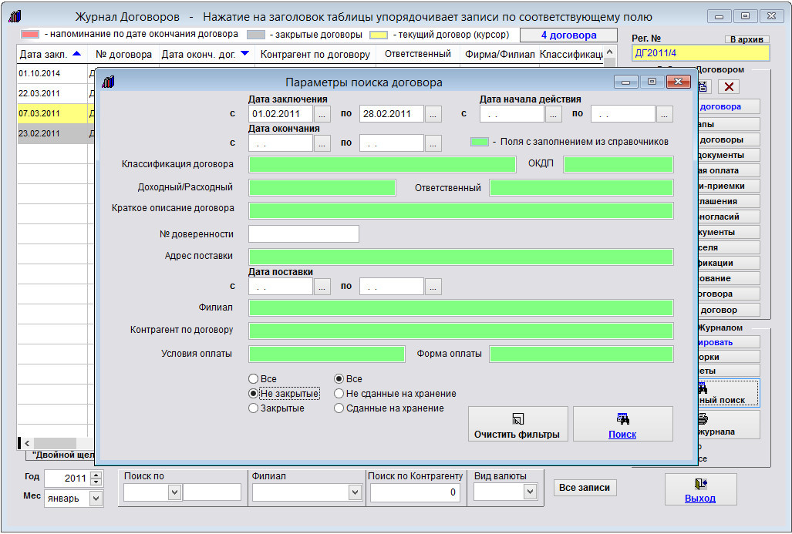Expand the Мес month dropdown
Image resolution: width=792 pixels, height=534 pixels.
point(96,499)
